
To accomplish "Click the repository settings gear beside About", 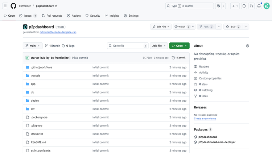I will pos(248,46).
